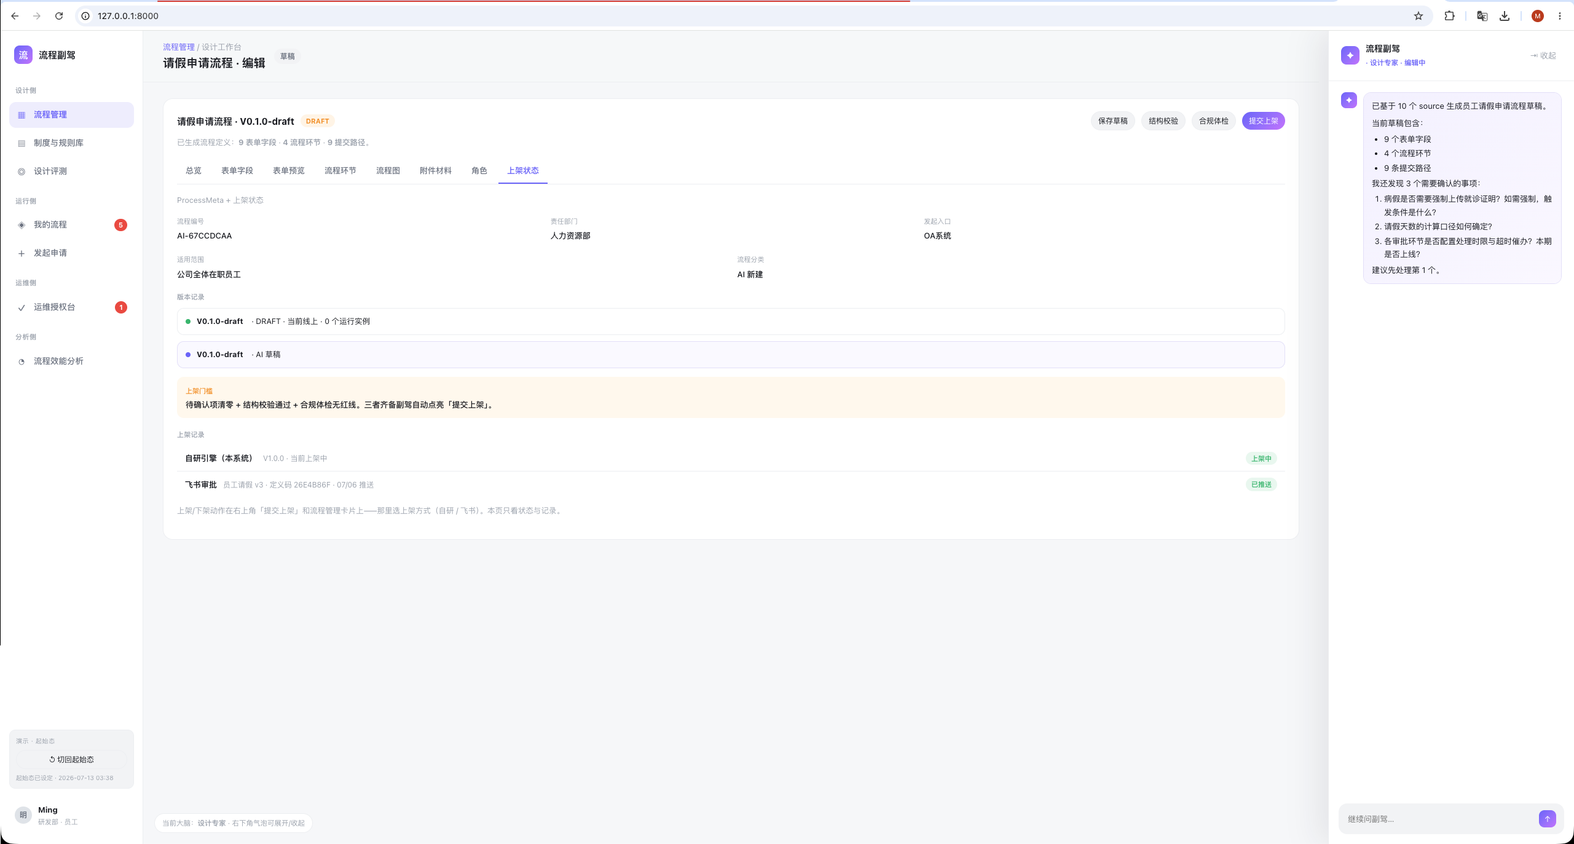Select version row V0.1.0-draft · DRAFT · 当前线上

(731, 321)
